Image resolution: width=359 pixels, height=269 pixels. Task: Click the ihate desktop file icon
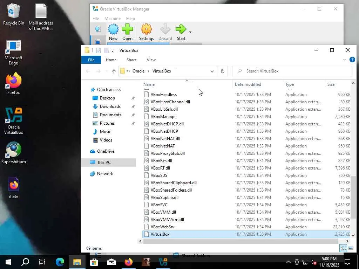pos(14,188)
